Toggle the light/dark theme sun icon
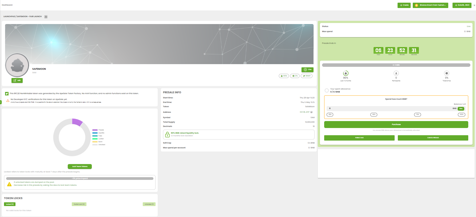Image resolution: width=476 pixels, height=217 pixels. (474, 5)
